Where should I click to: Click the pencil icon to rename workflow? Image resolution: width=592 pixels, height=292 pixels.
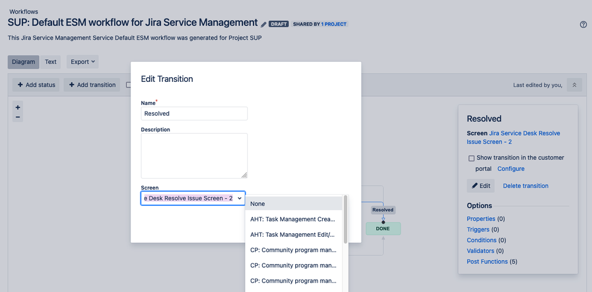tap(263, 24)
